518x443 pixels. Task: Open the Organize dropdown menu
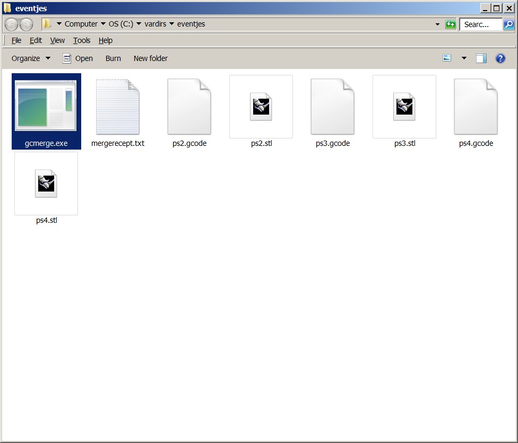coord(31,58)
